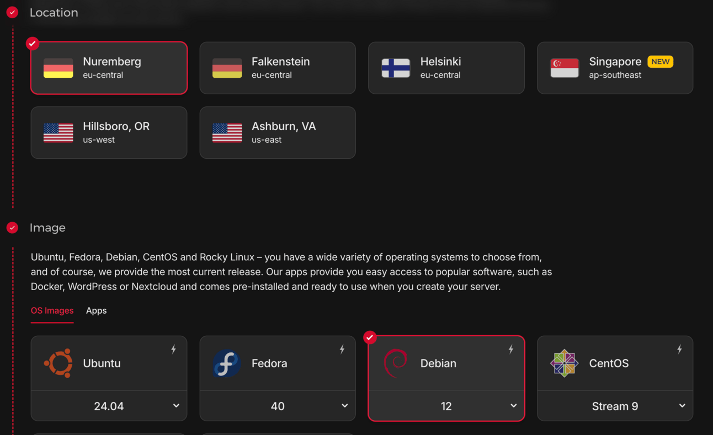Expand the Fedora 40 version dropdown
This screenshot has height=435, width=713.
point(278,406)
